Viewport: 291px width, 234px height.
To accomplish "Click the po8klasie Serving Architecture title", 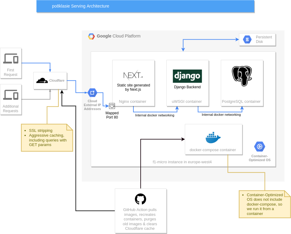I will 80,6.
